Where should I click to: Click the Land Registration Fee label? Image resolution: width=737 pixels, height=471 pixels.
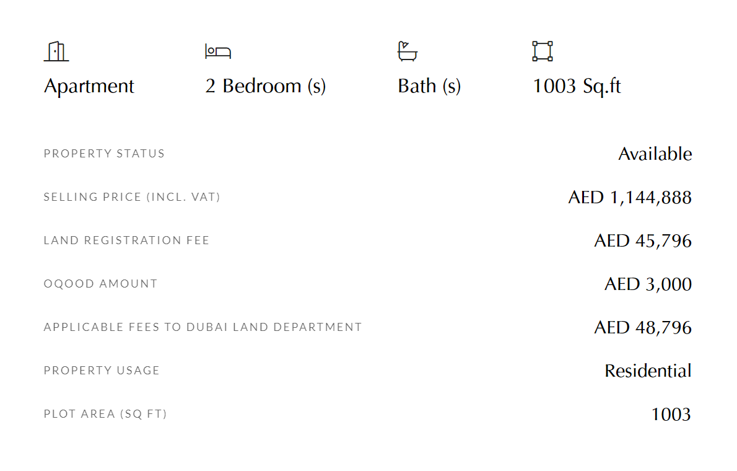[126, 240]
